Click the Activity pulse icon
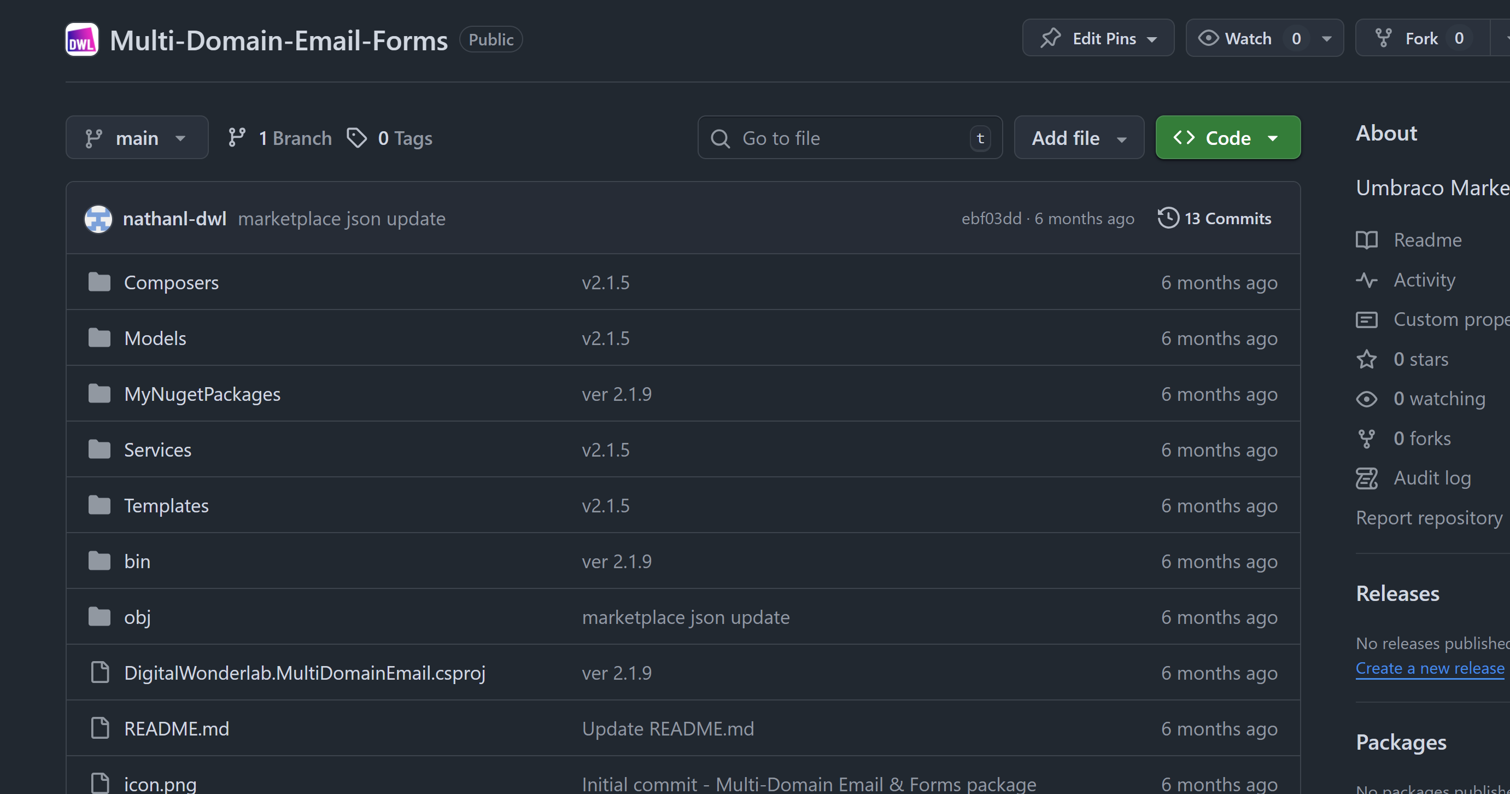Screen dimensions: 1510x794 coord(1366,281)
